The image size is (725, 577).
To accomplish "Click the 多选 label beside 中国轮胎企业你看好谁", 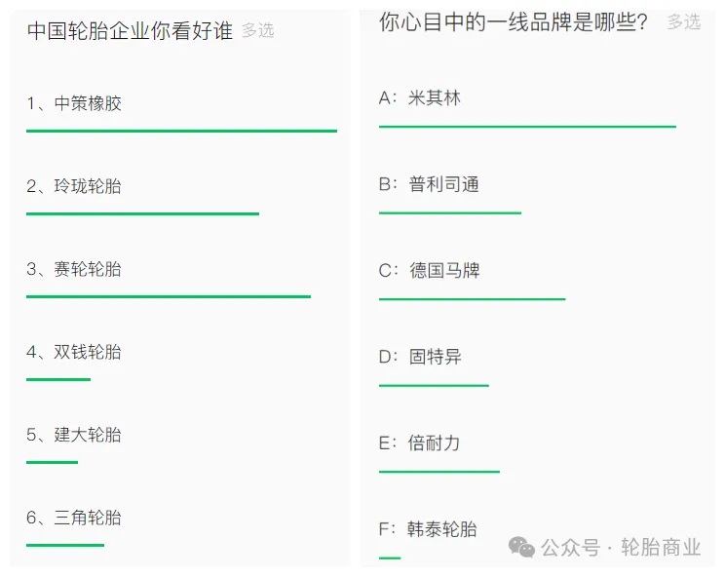I will 258,31.
